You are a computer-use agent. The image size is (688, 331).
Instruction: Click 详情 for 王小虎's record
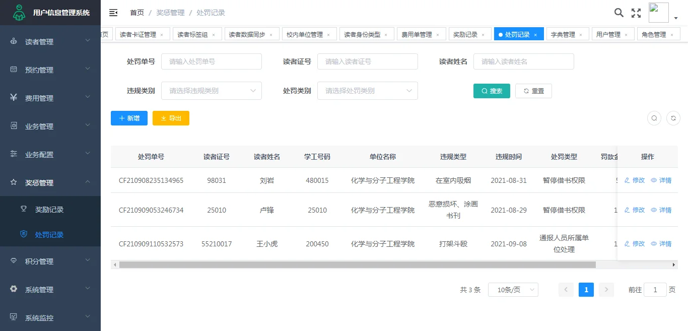tap(661, 244)
